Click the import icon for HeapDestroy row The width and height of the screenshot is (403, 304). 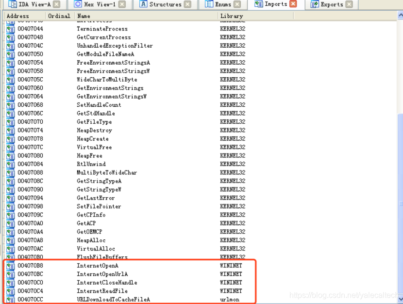click(x=11, y=131)
